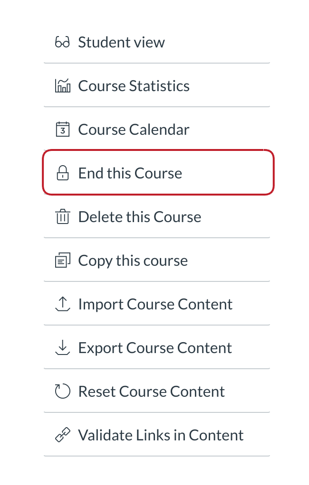The height and width of the screenshot is (485, 309).
Task: Select Copy this course
Action: pyautogui.click(x=133, y=261)
